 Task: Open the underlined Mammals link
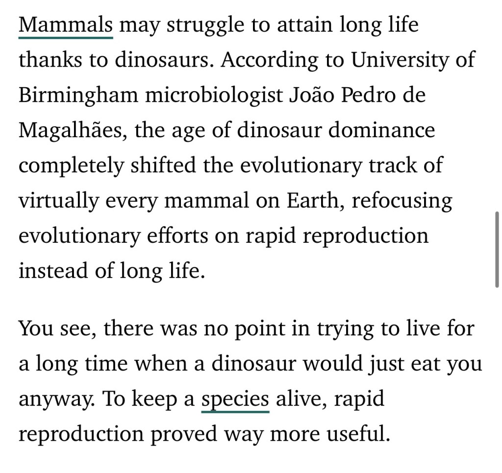point(66,24)
